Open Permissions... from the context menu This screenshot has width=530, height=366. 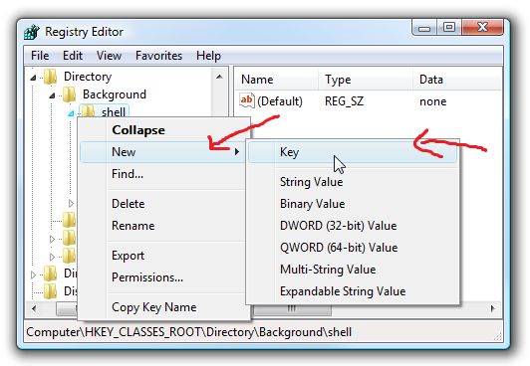(164, 277)
